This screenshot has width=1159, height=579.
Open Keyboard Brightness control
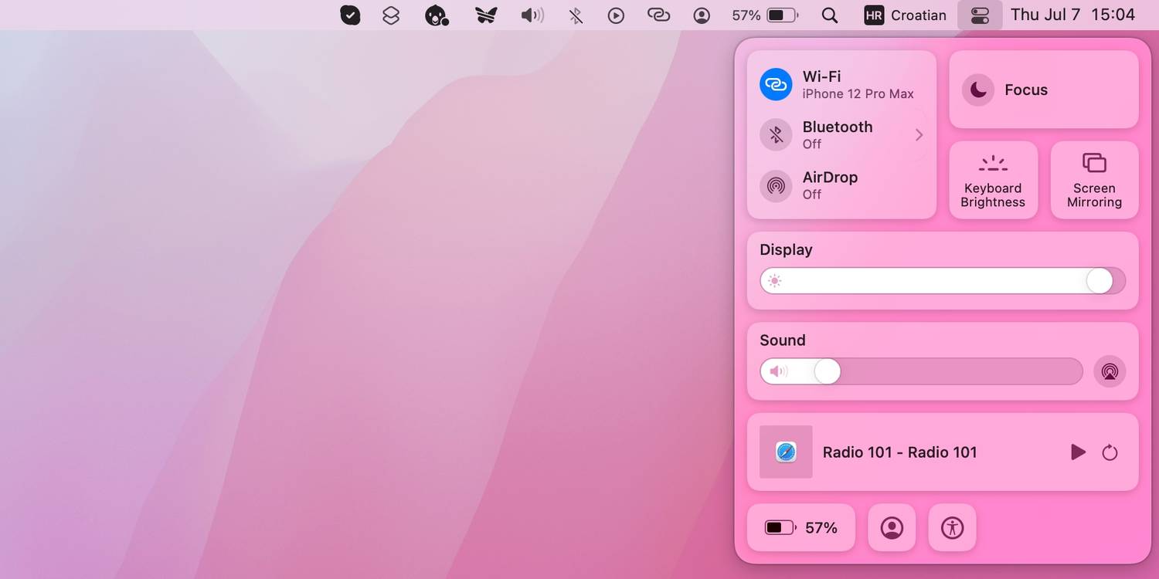pos(993,180)
